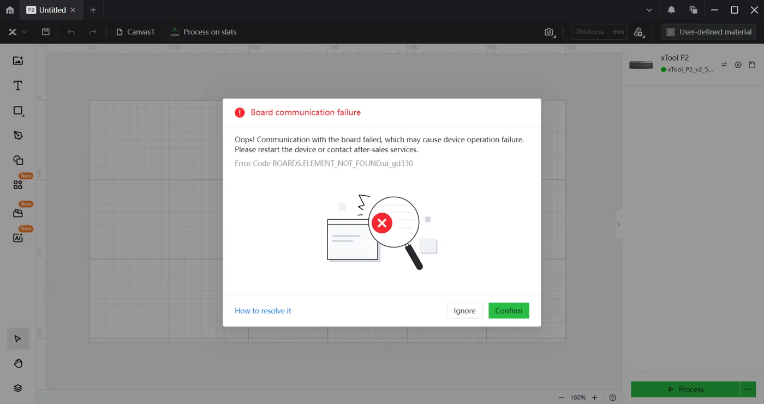Open the multi-window icon in title bar
This screenshot has height=404, width=764.
pos(693,10)
